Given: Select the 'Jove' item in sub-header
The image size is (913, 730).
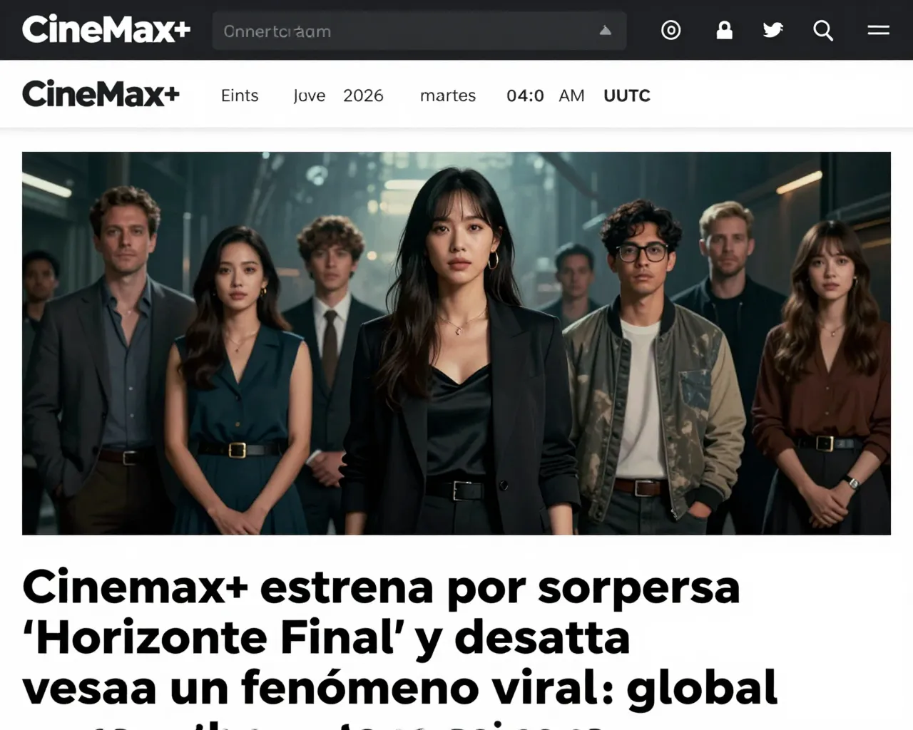Looking at the screenshot, I should coord(310,96).
